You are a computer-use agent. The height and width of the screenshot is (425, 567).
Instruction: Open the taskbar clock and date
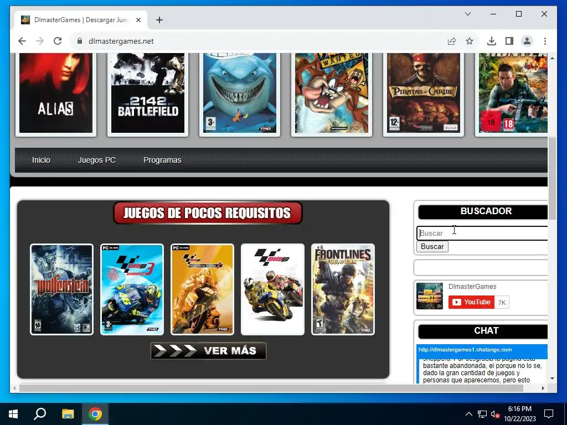click(519, 414)
